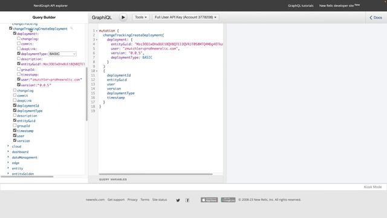
Task: Enable the groupId: argument checkbox
Action: [x=19, y=69]
